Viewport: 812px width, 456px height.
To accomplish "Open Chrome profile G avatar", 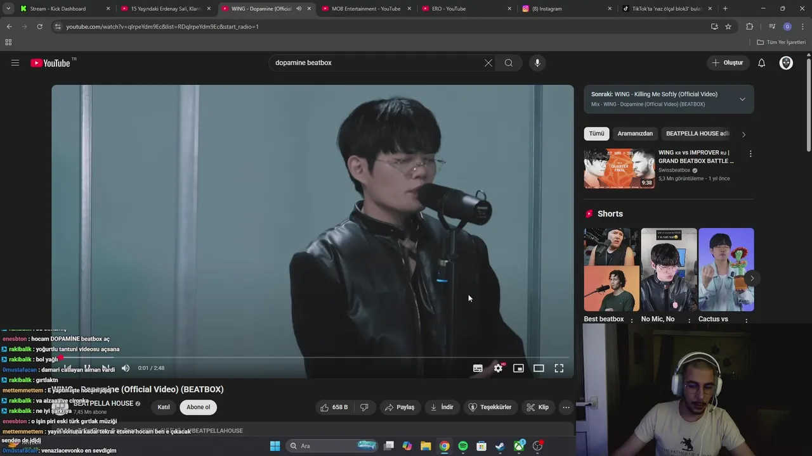I will (787, 27).
